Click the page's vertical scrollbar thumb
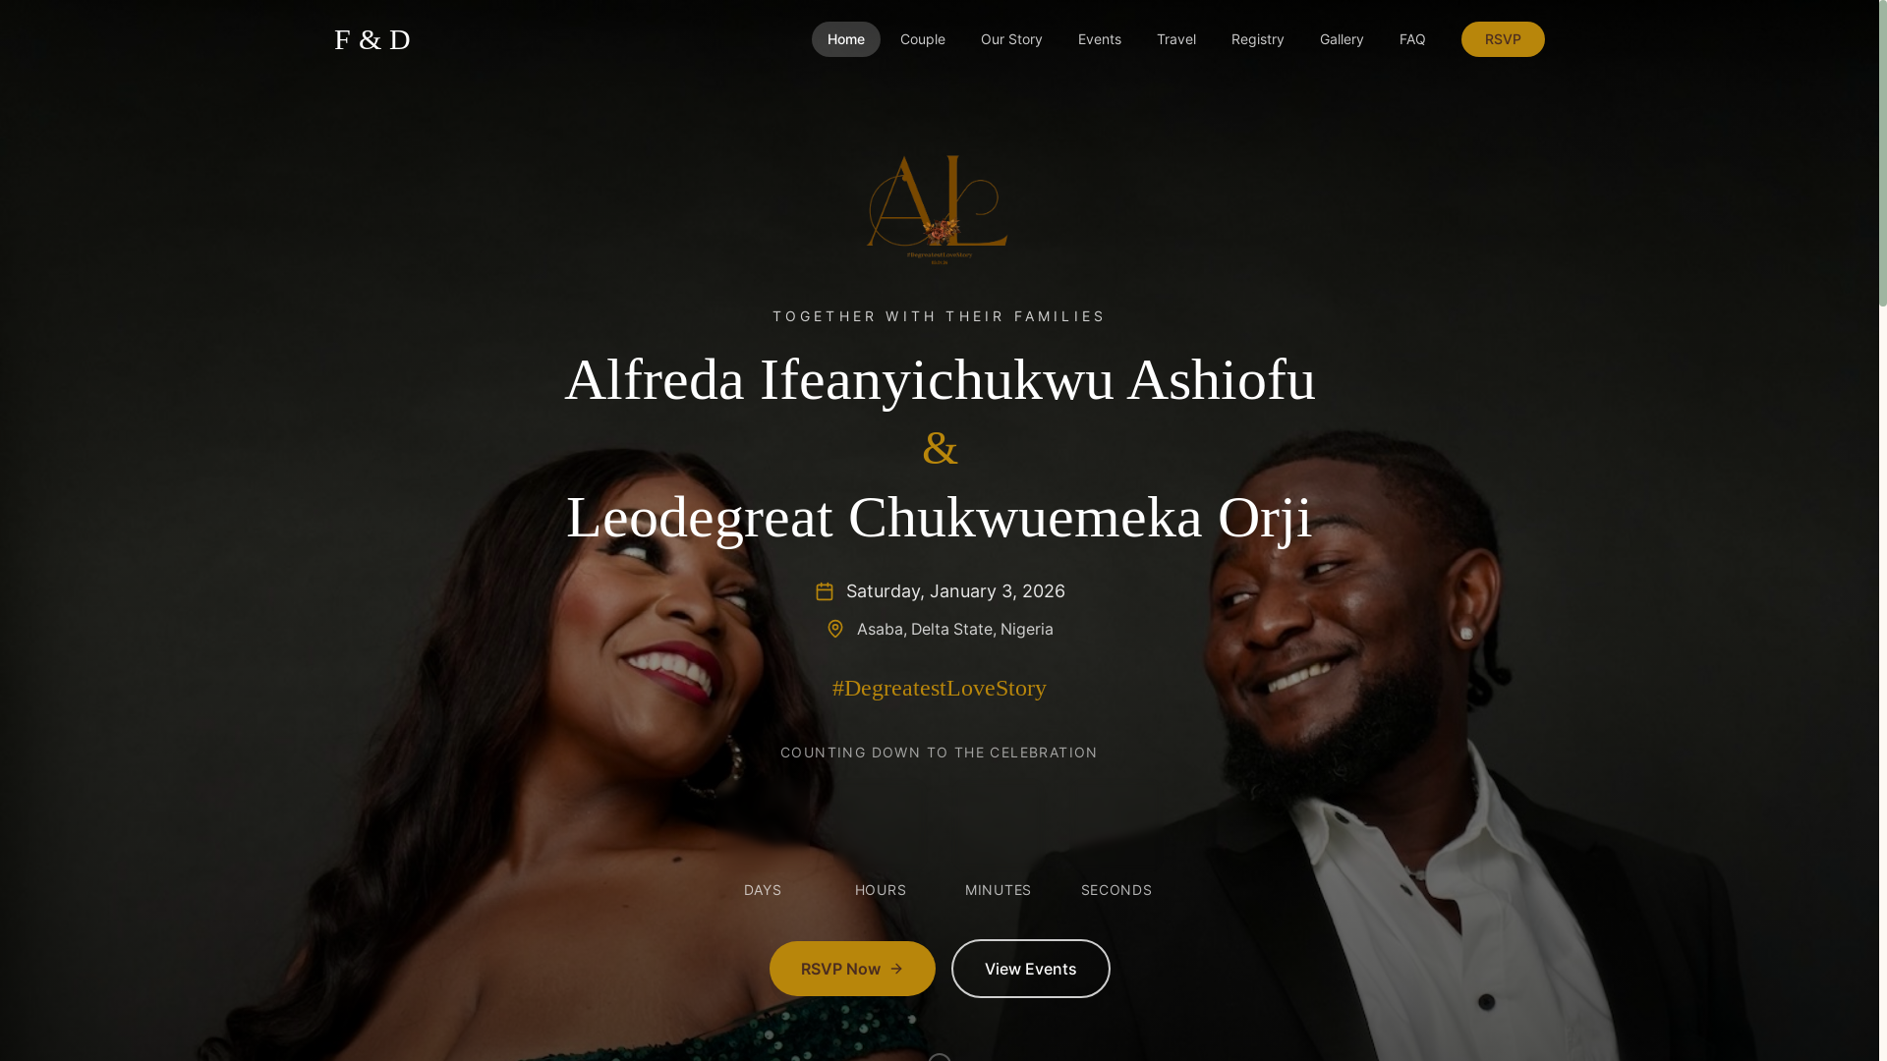The height and width of the screenshot is (1061, 1887). (x=1882, y=153)
